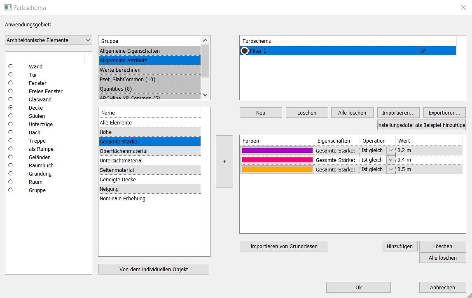Image resolution: width=472 pixels, height=298 pixels.
Task: Click the 0.4 m value cell
Action: coord(429,160)
